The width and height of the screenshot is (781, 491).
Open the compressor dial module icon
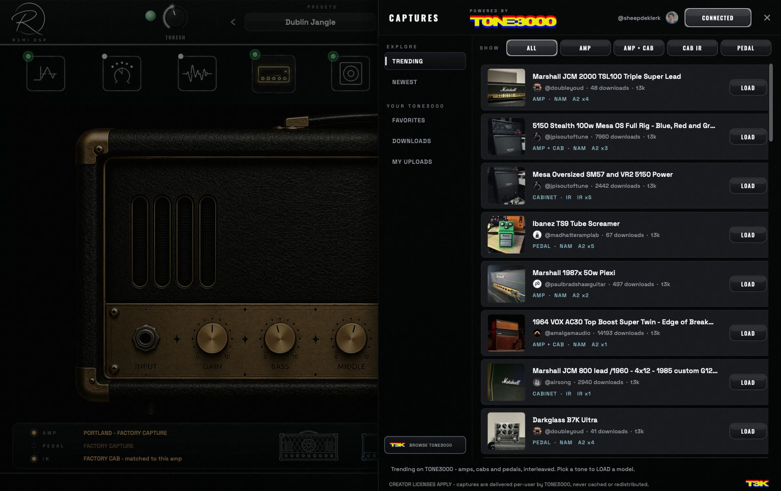(122, 74)
